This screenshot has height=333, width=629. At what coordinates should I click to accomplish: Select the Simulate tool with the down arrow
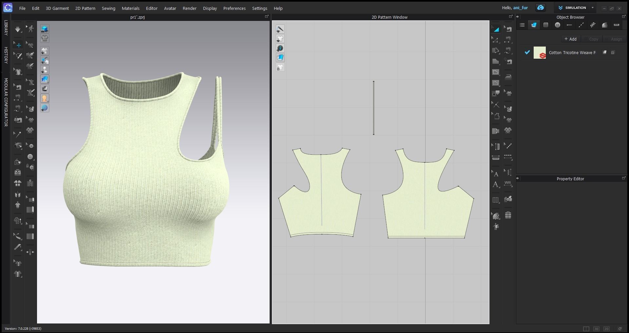pyautogui.click(x=18, y=29)
